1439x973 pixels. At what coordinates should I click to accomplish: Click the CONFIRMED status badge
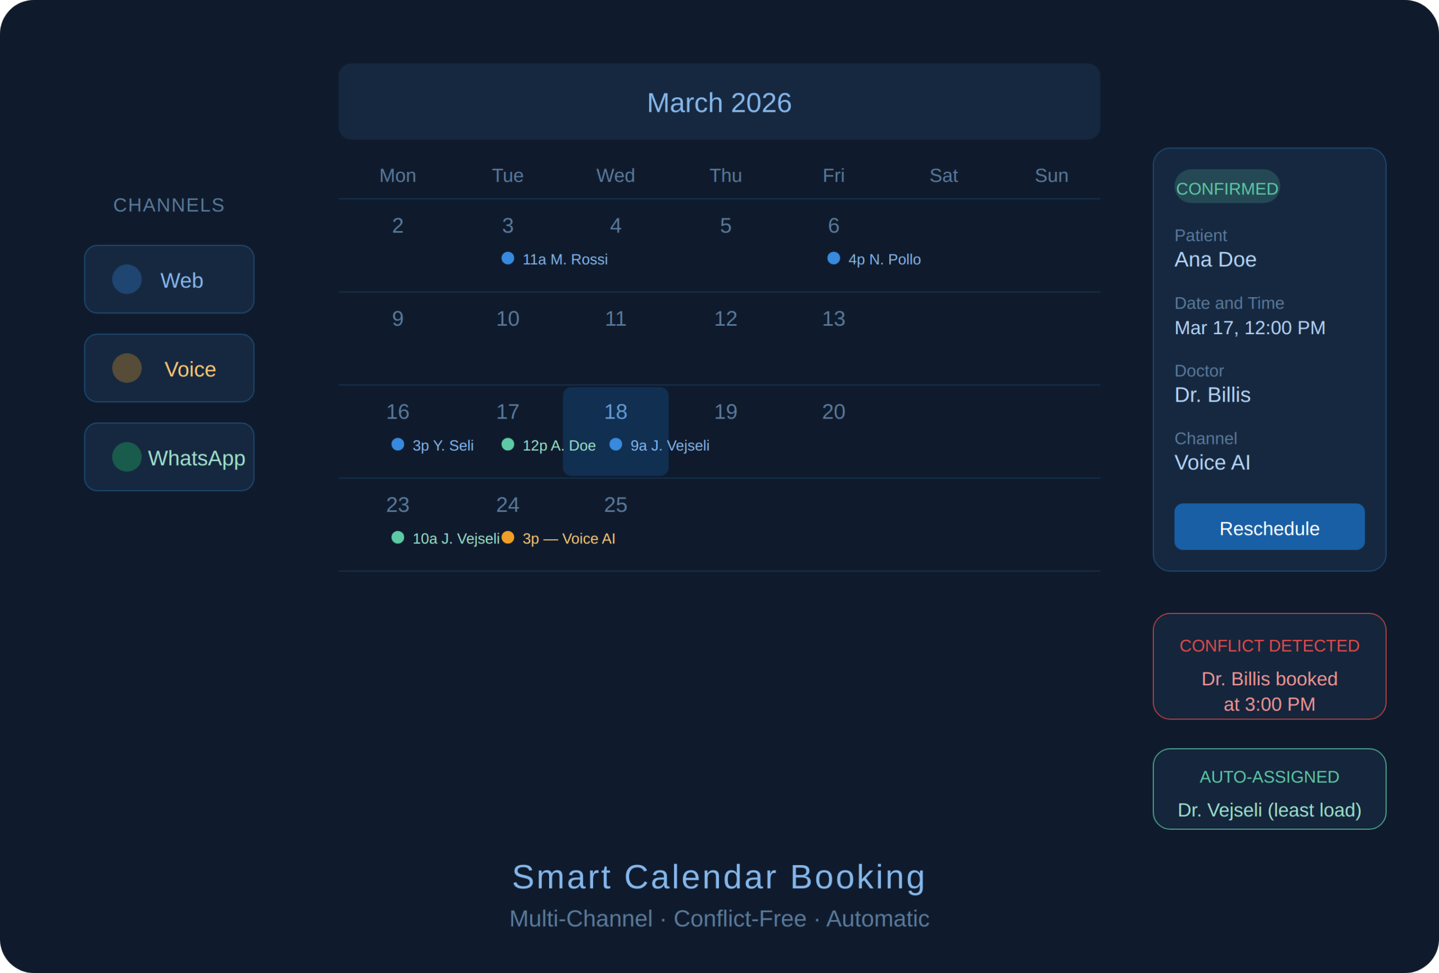pyautogui.click(x=1227, y=188)
